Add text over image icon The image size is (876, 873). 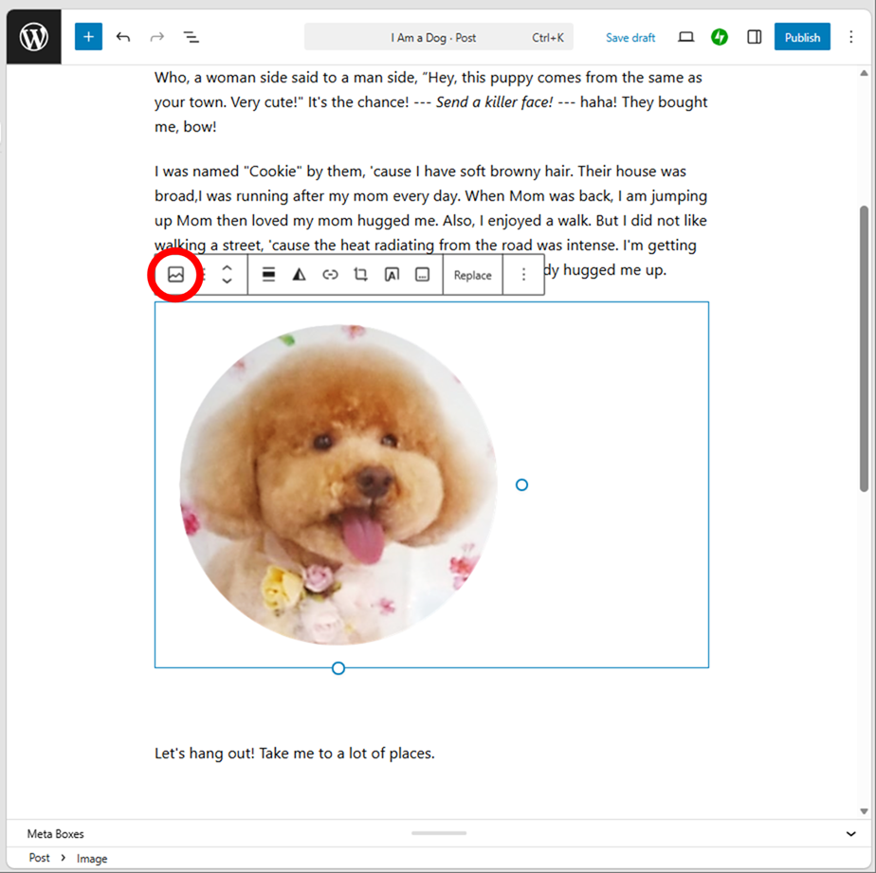click(392, 275)
